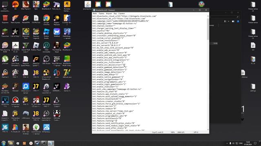Click the scroll-down arrow in Notepad
Viewport: 261px width, 146px height.
click(x=208, y=130)
